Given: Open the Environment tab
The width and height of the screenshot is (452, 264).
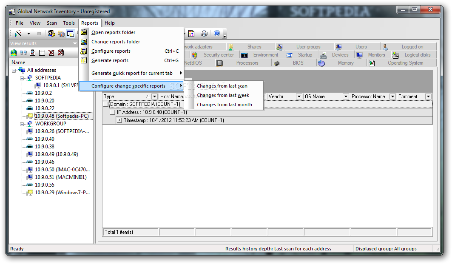Looking at the screenshot, I should tap(262, 55).
